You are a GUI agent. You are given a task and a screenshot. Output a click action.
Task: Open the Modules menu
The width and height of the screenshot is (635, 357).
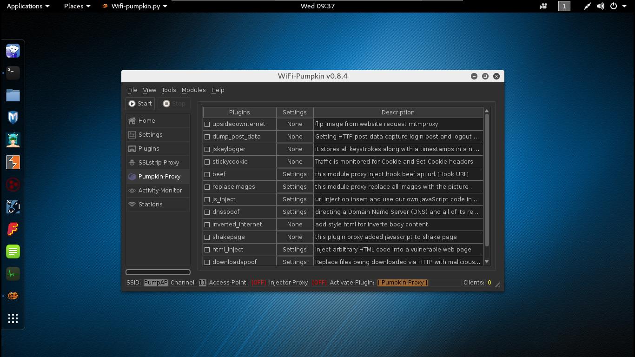193,90
